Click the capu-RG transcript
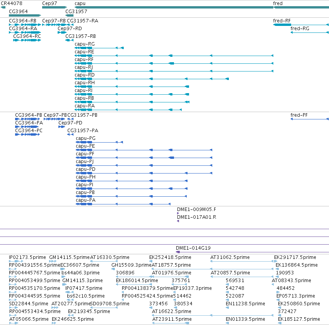 [x=99, y=48]
